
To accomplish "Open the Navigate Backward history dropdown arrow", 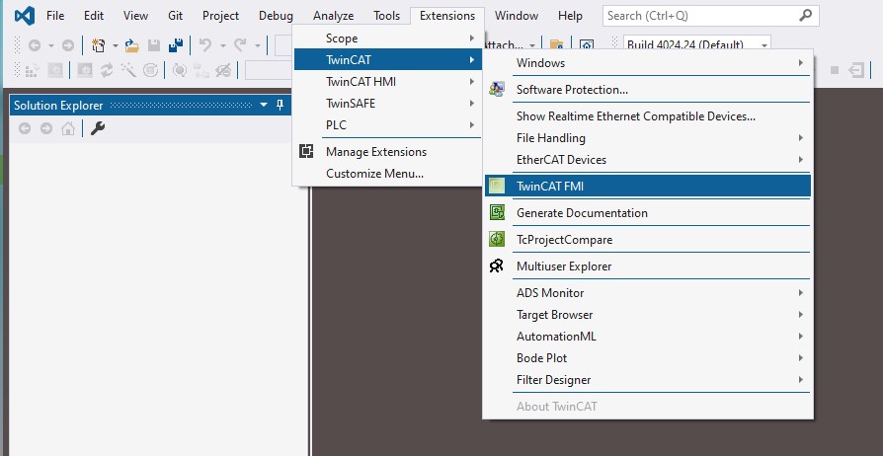I will coord(51,45).
